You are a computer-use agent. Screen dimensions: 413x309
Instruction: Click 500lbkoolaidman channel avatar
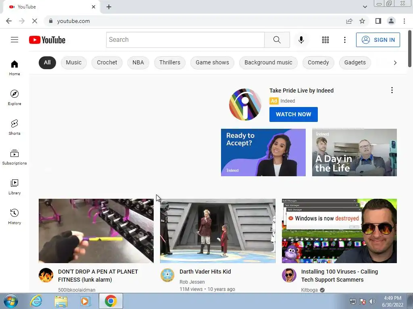[x=46, y=275]
